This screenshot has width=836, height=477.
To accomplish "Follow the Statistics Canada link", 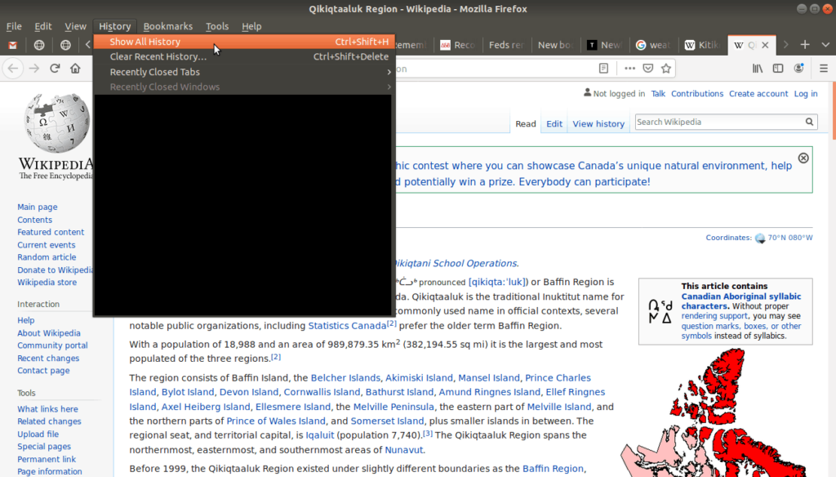I will click(x=347, y=325).
